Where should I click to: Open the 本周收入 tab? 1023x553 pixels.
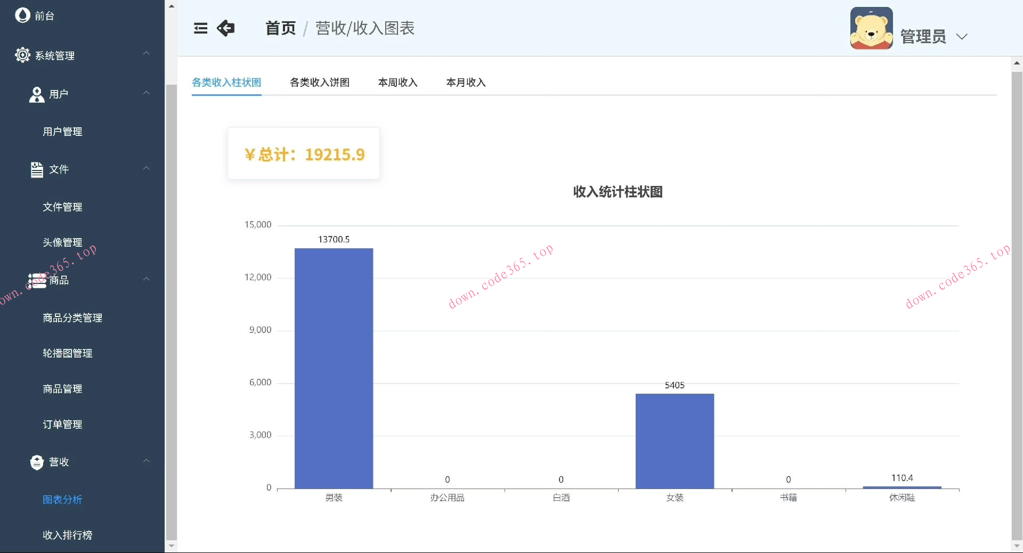point(397,83)
